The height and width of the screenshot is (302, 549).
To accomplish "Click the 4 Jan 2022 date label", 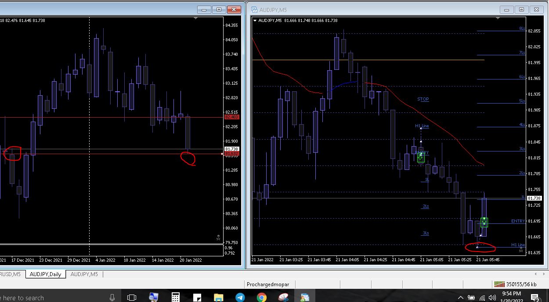I will tap(105, 260).
